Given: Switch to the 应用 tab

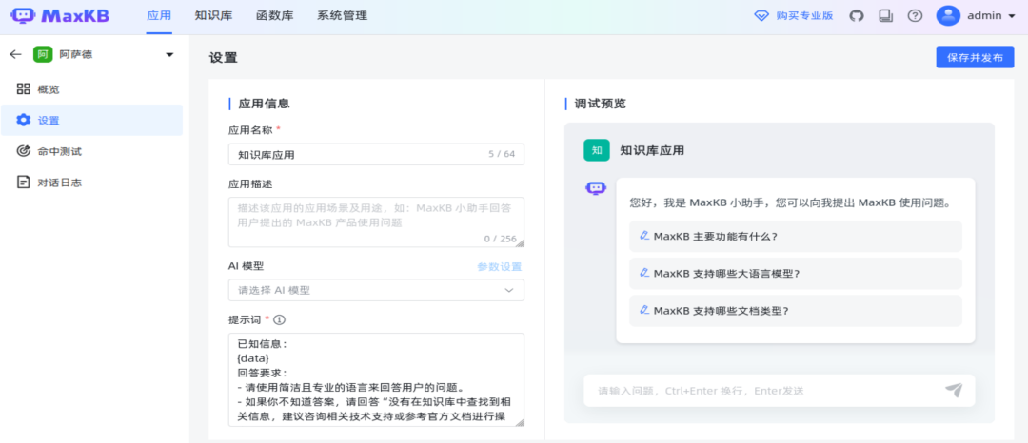Looking at the screenshot, I should (x=159, y=16).
